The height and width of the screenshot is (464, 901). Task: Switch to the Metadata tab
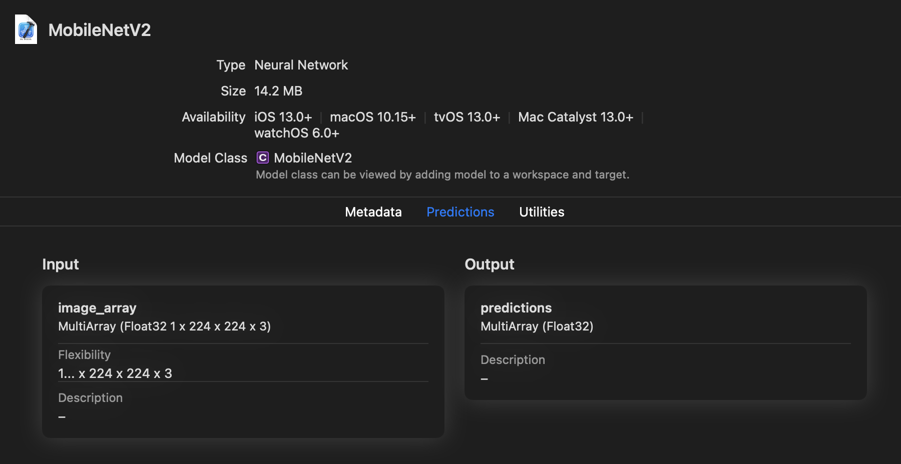(373, 212)
